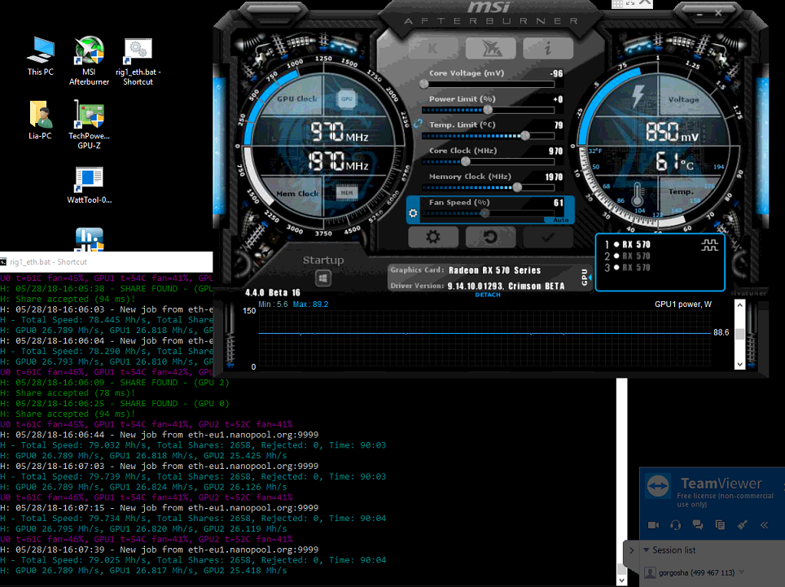Open the This PC desktop icon
785x587 pixels.
click(41, 56)
